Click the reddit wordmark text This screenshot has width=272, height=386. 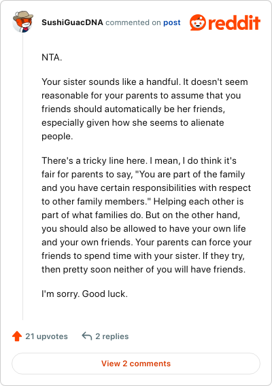click(235, 22)
